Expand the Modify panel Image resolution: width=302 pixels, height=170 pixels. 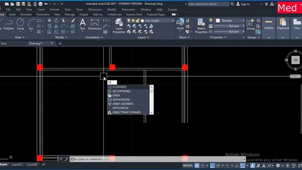coord(61,37)
